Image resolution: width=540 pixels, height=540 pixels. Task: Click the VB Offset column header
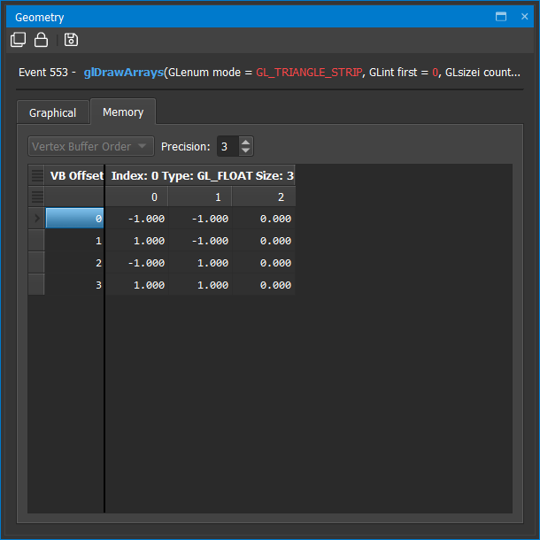pyautogui.click(x=76, y=175)
